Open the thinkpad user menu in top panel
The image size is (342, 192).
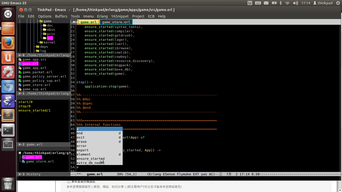coord(323,3)
